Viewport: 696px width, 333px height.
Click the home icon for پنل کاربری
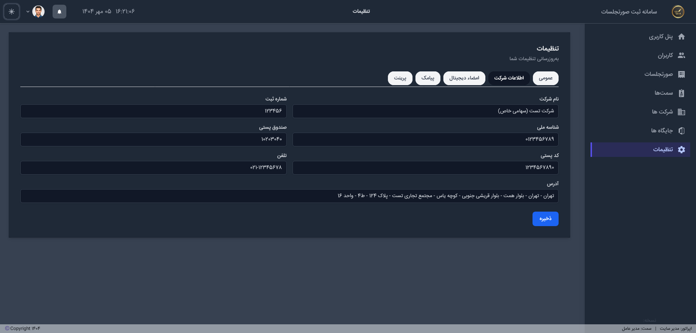click(681, 37)
